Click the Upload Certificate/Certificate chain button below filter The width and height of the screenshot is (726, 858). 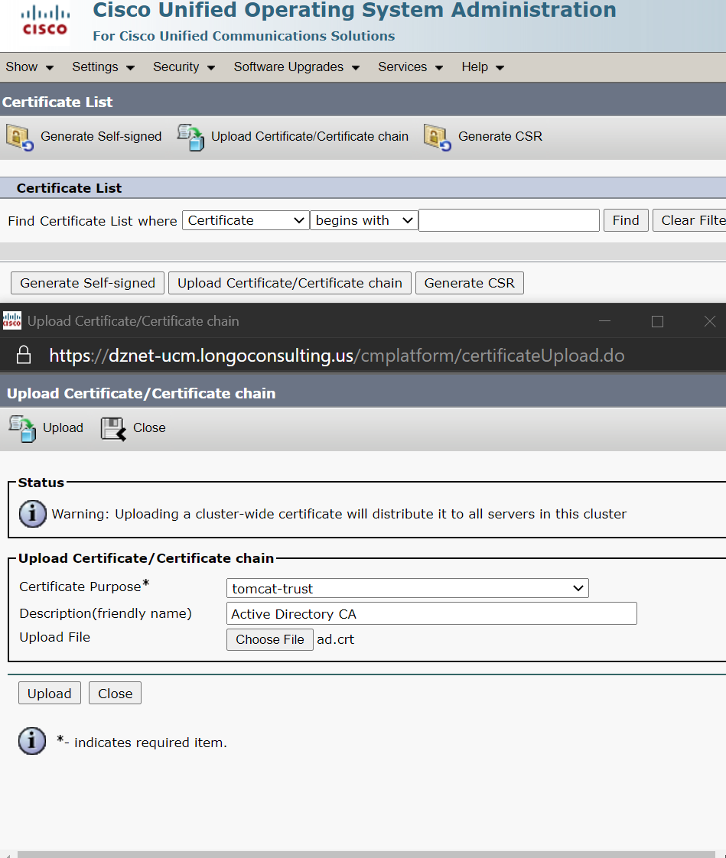[290, 283]
